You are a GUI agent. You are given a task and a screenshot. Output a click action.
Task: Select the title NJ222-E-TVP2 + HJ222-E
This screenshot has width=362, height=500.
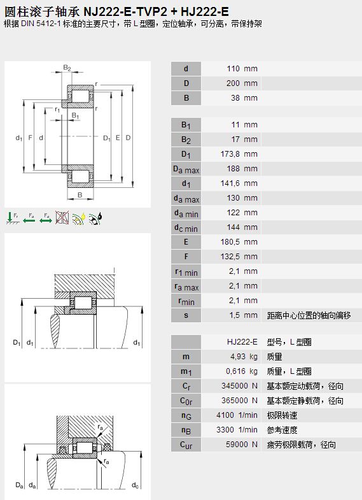tap(156, 12)
